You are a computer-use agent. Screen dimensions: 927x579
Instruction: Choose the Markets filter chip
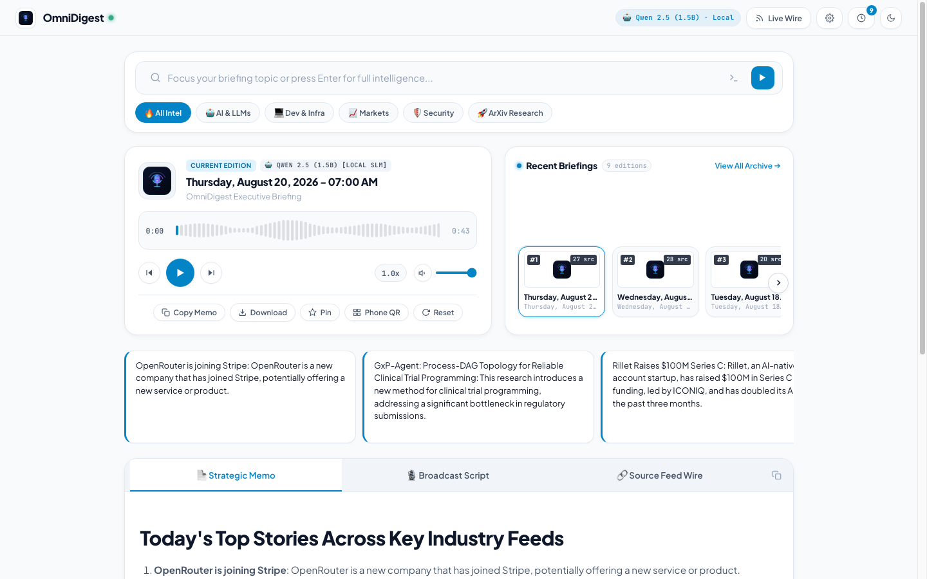point(368,113)
